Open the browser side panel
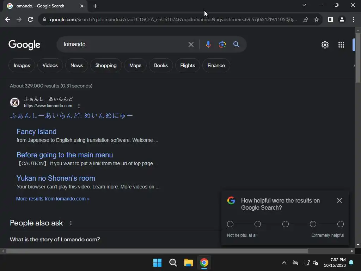 331,20
